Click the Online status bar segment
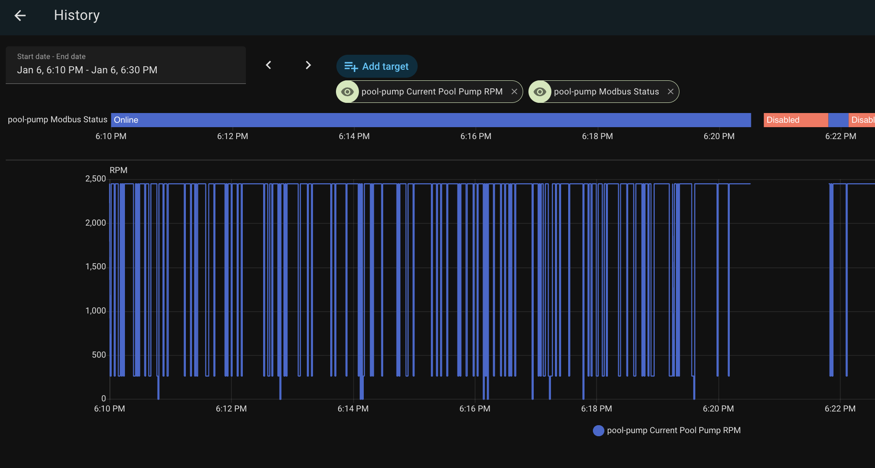 tap(430, 120)
